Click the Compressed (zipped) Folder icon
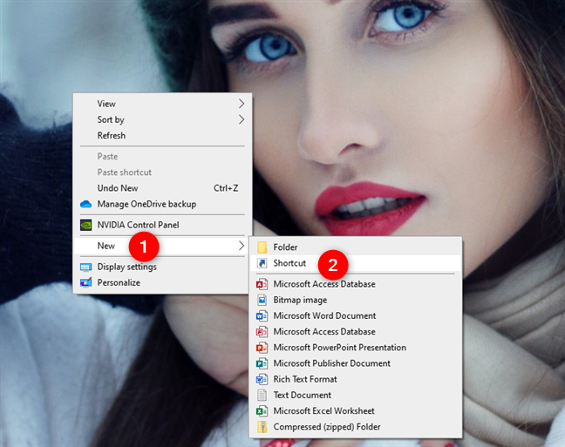Image resolution: width=565 pixels, height=447 pixels. (262, 427)
